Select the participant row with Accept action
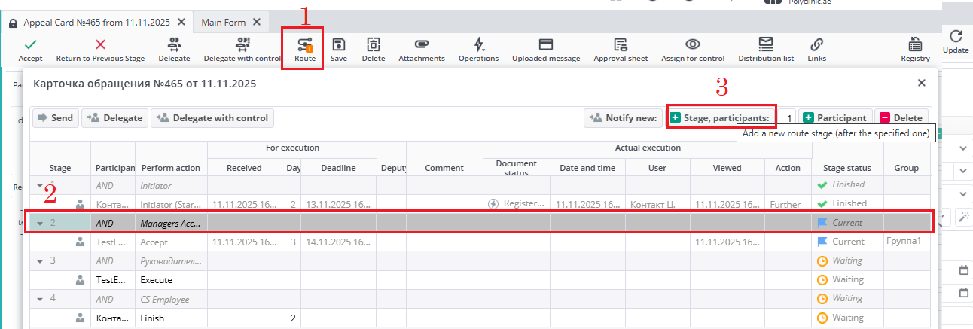The width and height of the screenshot is (973, 329). (479, 242)
